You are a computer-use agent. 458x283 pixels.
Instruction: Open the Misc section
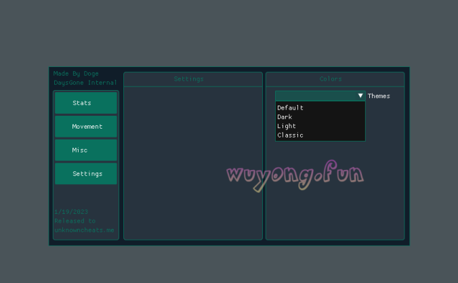(x=85, y=150)
